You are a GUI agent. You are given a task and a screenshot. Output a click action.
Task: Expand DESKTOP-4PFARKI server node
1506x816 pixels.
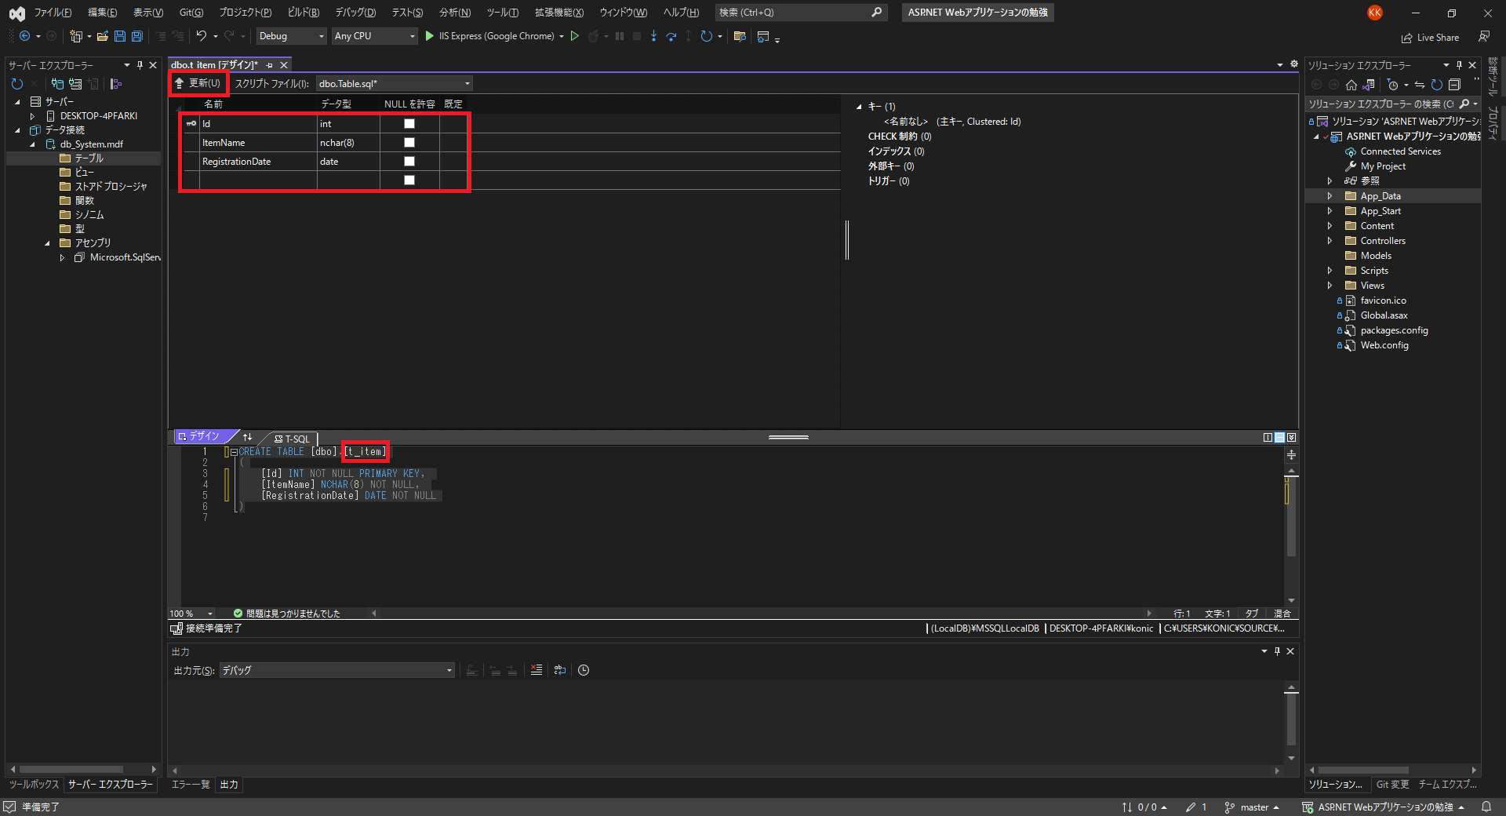click(32, 116)
